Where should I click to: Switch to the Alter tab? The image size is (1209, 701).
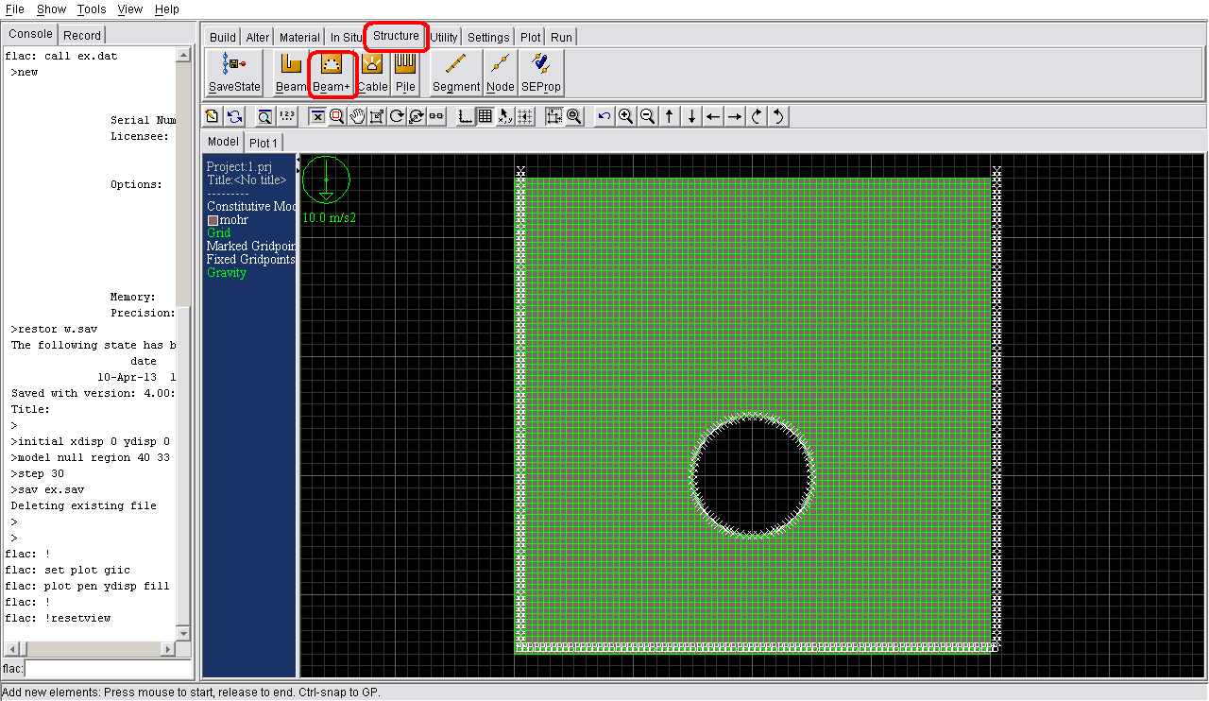258,38
